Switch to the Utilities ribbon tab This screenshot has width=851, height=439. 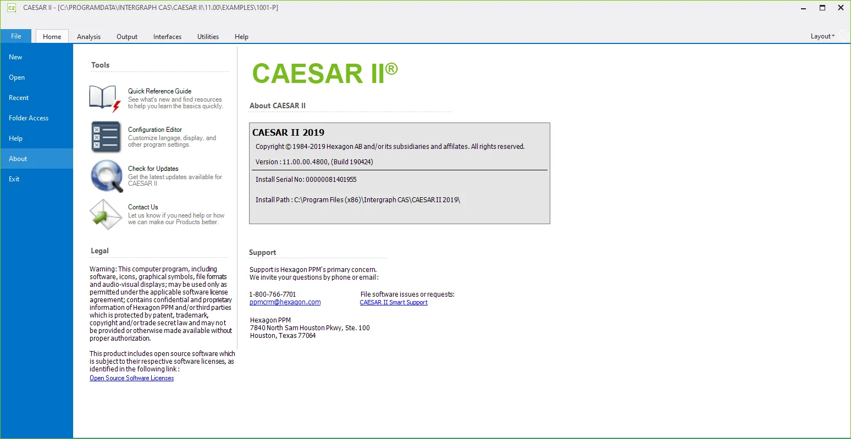[x=208, y=37]
